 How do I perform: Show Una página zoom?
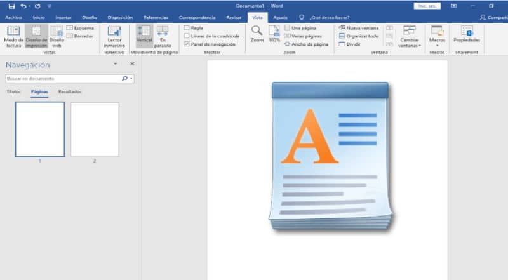coord(300,28)
